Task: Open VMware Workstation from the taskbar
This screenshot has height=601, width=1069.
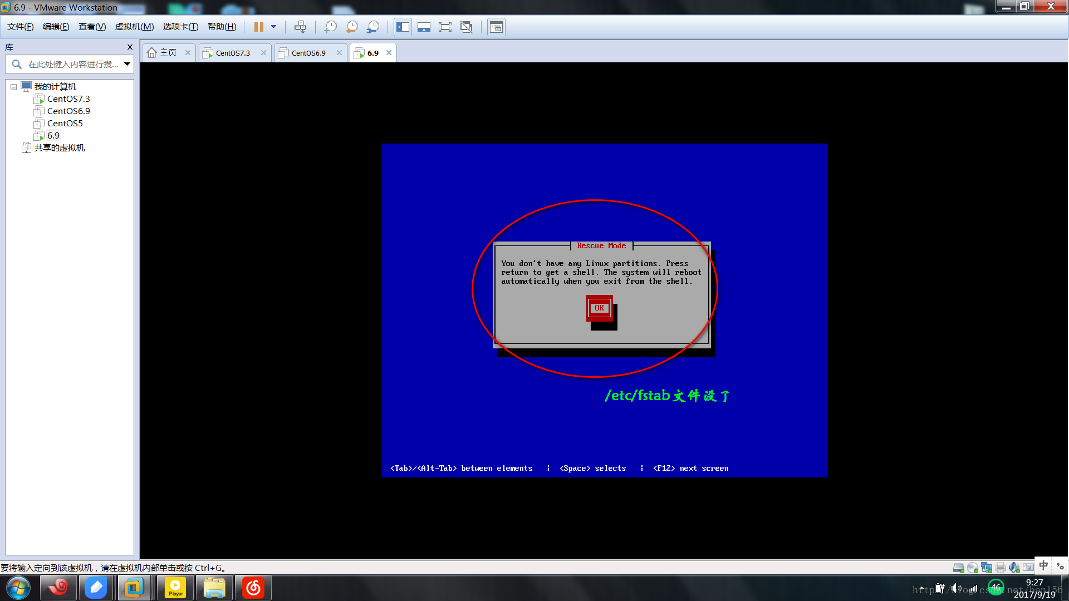Action: coord(134,588)
